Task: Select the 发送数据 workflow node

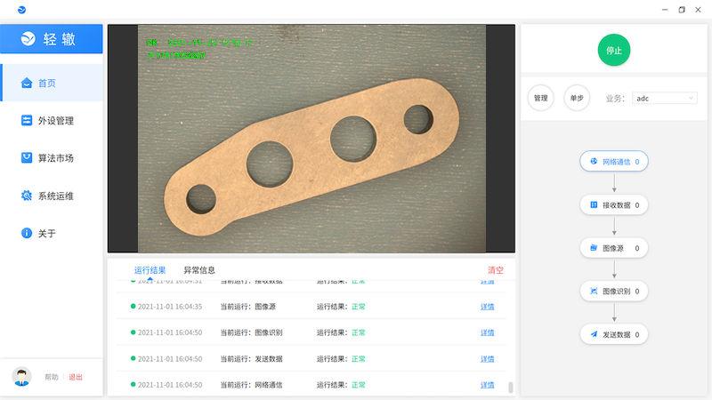Action: click(613, 334)
